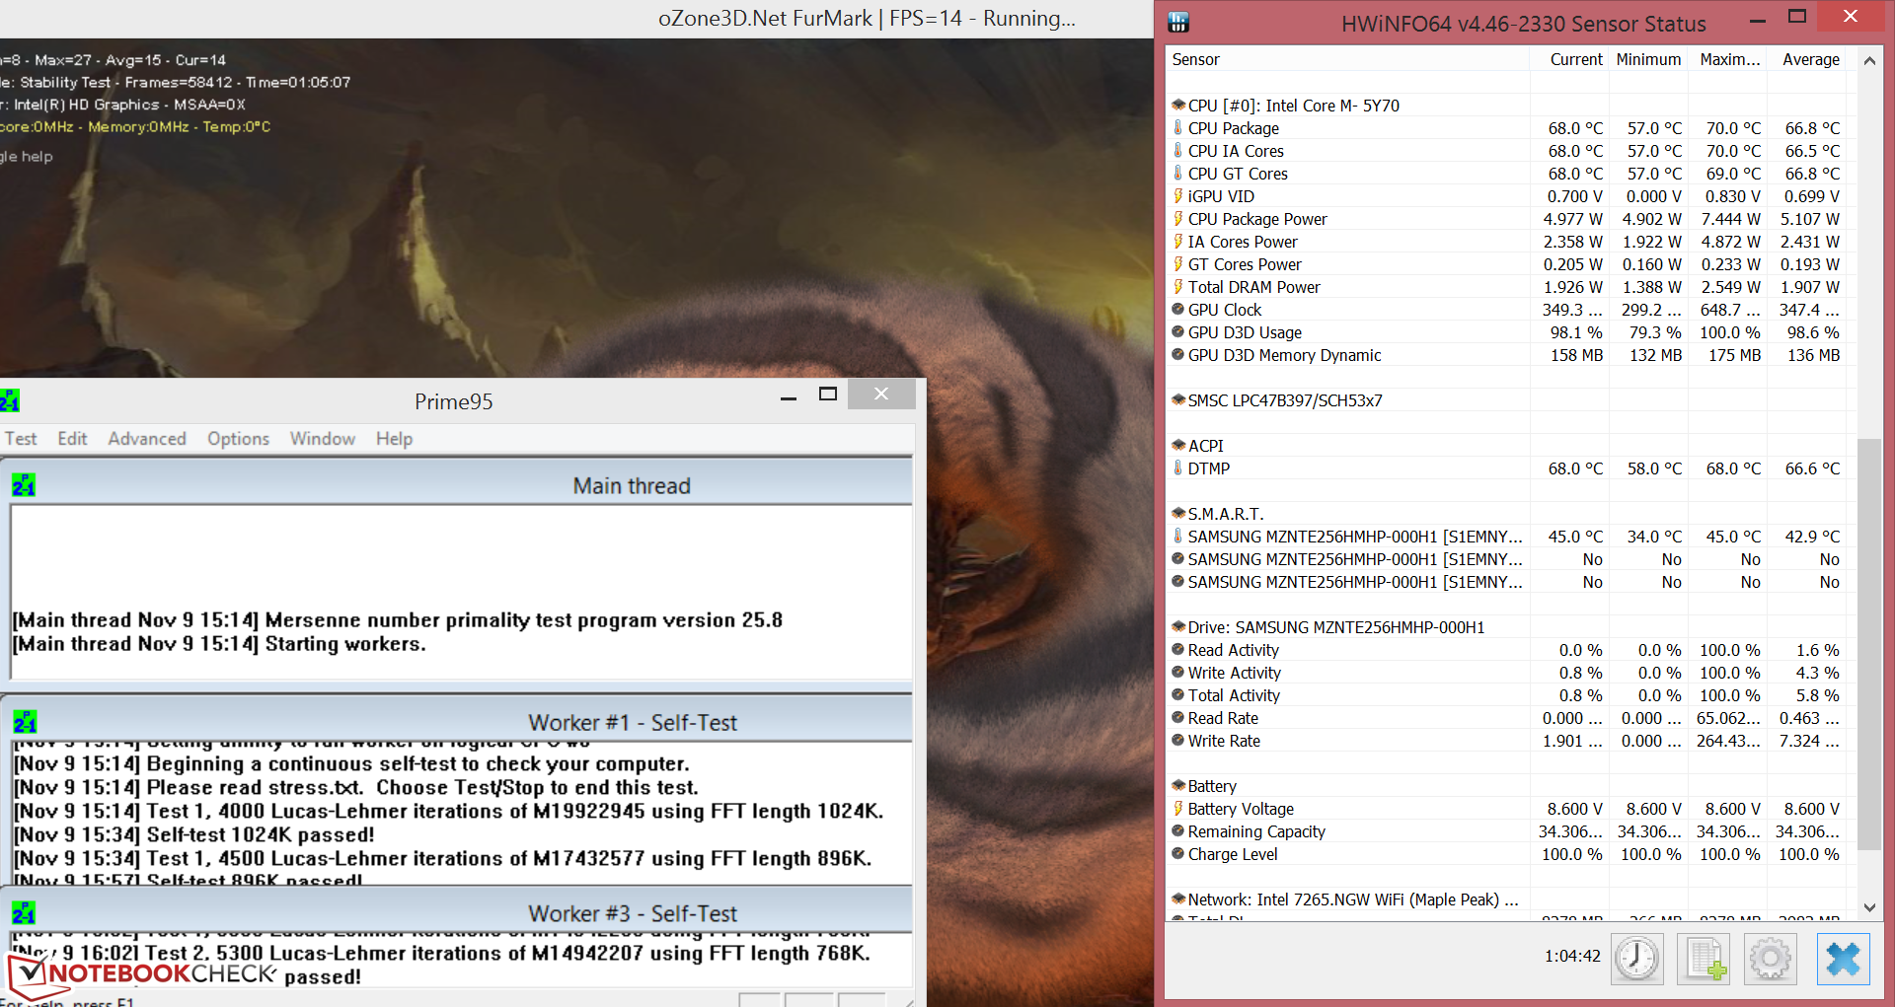Image resolution: width=1895 pixels, height=1007 pixels.
Task: Click the Maximum column header
Action: point(1727,59)
